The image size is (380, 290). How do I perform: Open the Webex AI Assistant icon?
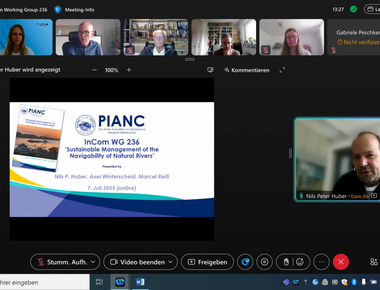[245, 262]
